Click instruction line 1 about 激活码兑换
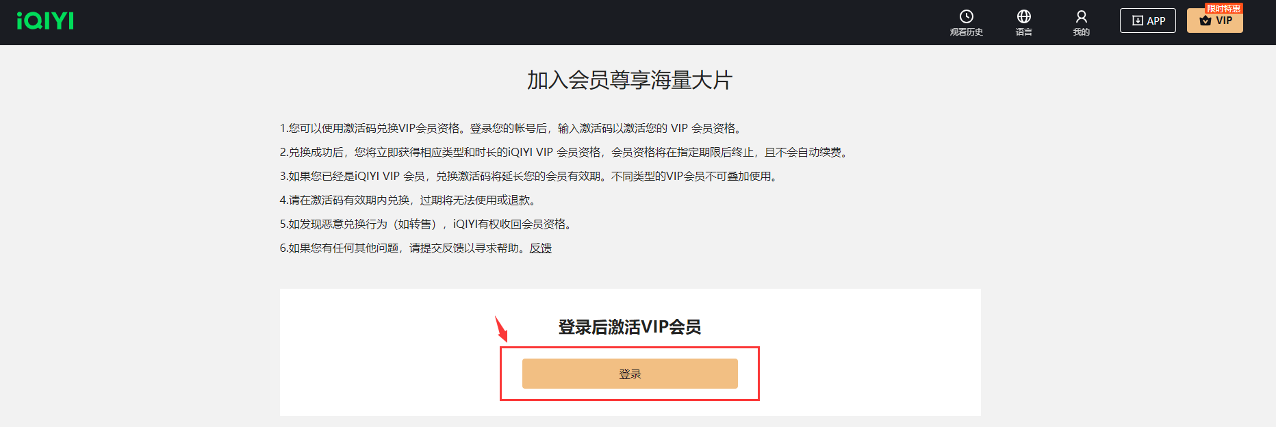 [513, 128]
